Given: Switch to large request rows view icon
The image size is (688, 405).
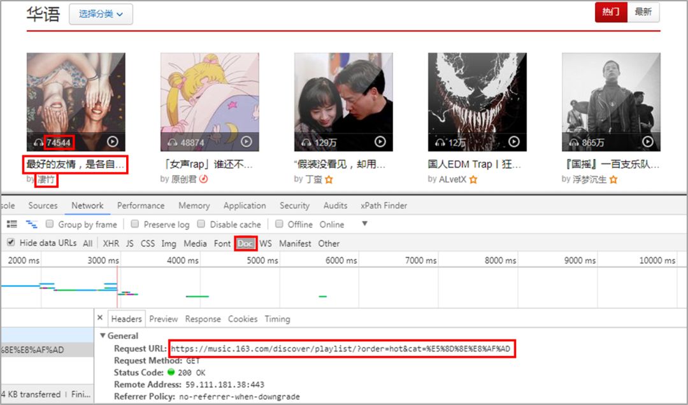Looking at the screenshot, I should point(12,224).
